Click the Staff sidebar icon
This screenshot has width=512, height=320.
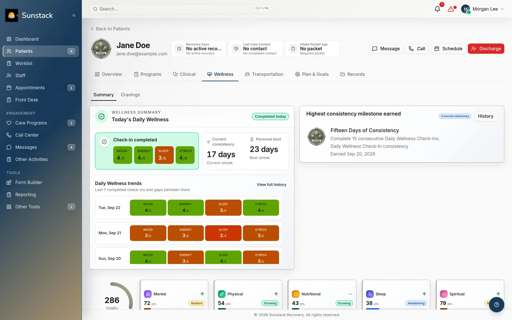tap(9, 76)
